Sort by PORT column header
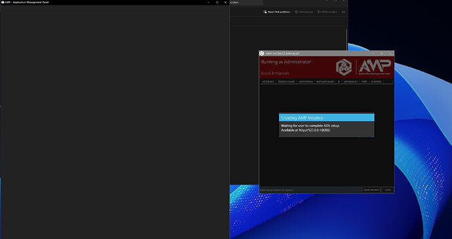This screenshot has height=239, width=452. tap(364, 82)
